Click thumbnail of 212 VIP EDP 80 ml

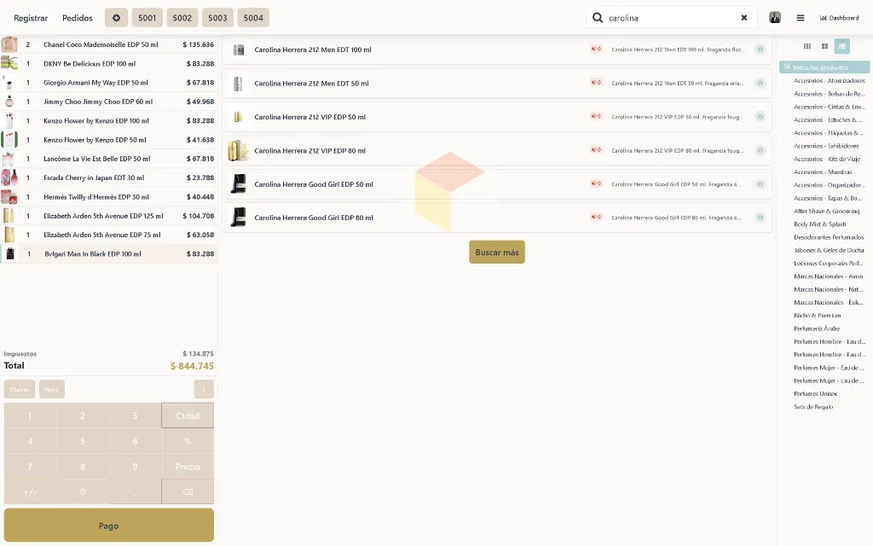[x=238, y=150]
